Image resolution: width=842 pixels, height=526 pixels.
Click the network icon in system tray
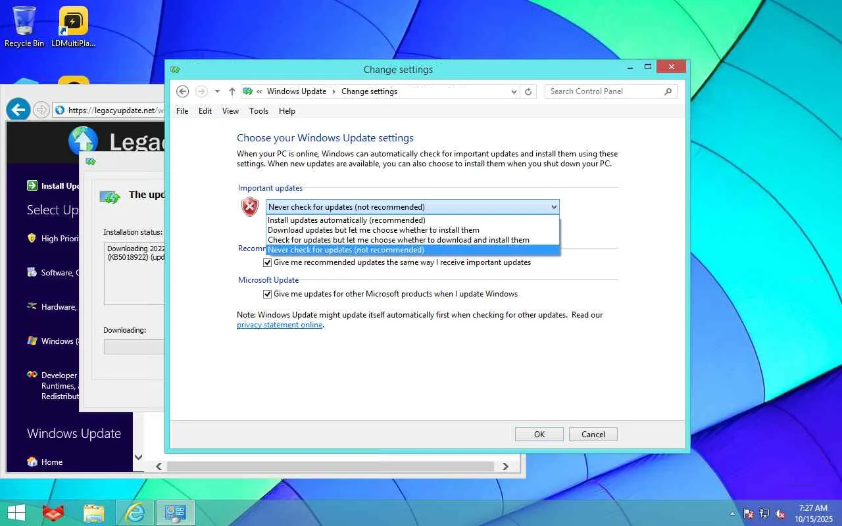[764, 514]
